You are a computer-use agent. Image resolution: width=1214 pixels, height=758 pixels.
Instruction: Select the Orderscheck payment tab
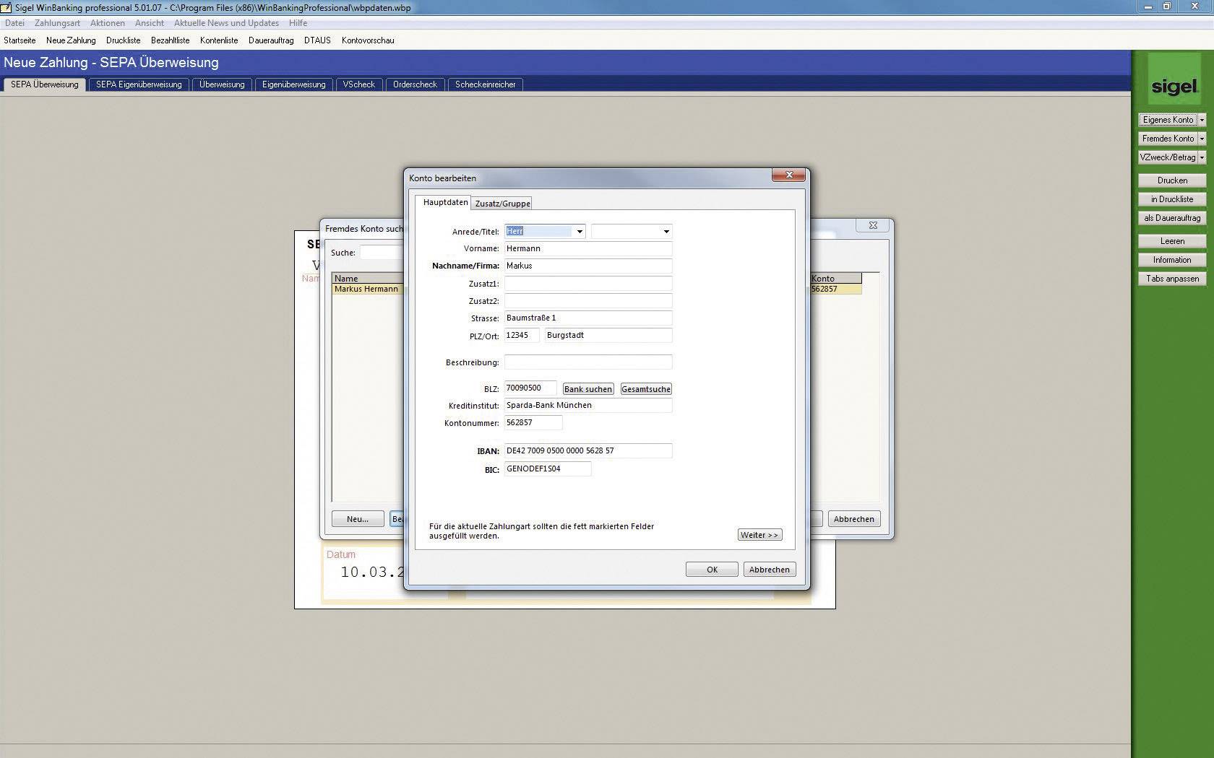415,84
